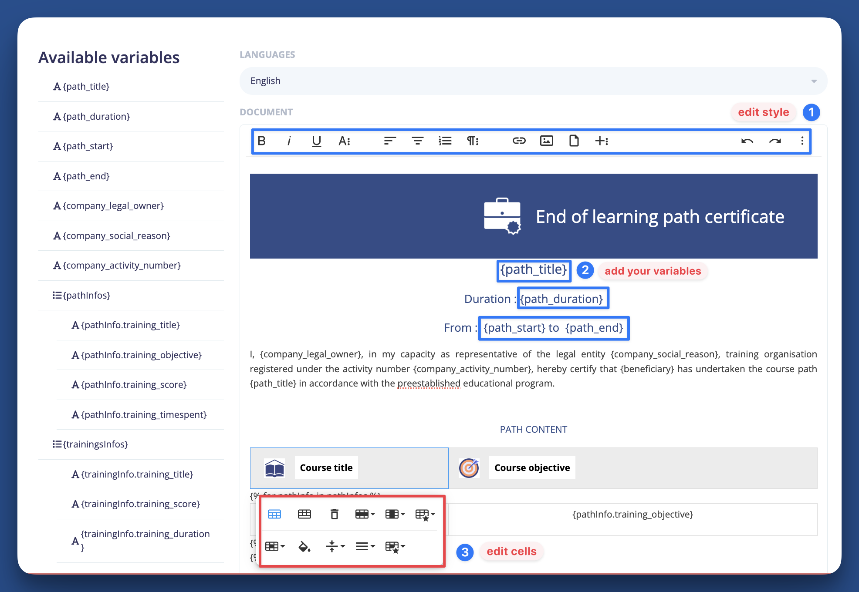Click the table header icon
Screen dimensions: 859x592
point(274,514)
